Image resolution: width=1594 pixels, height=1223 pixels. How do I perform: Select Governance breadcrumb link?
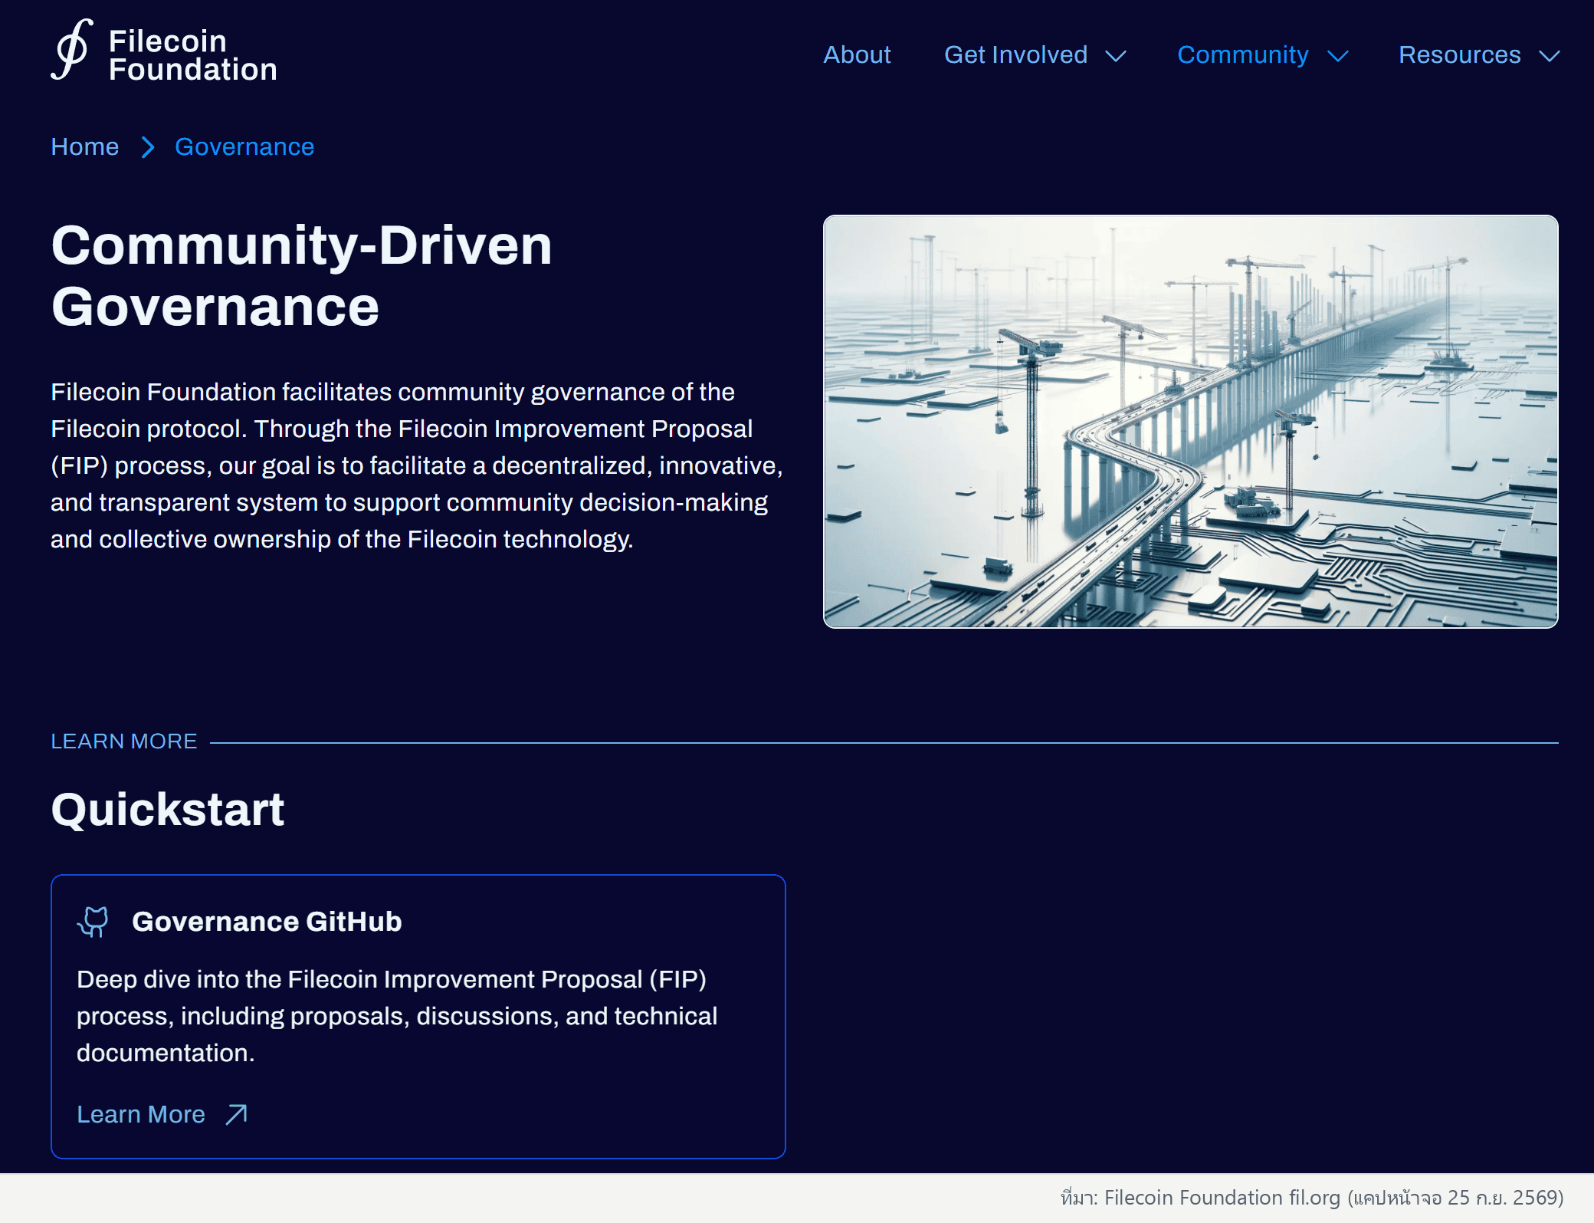coord(244,146)
